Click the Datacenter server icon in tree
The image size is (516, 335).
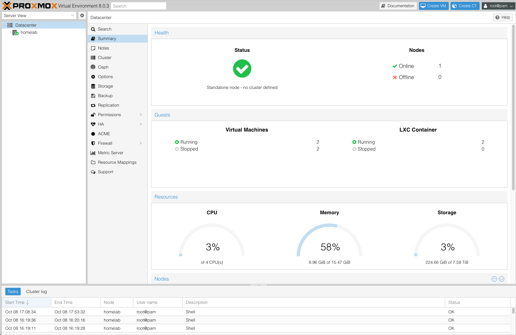[10, 25]
